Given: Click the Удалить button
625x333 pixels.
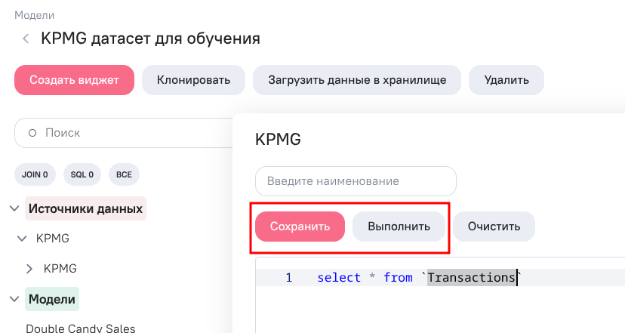Looking at the screenshot, I should pos(506,80).
